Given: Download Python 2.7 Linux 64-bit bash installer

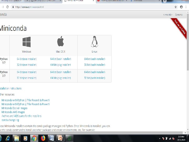Looking at the screenshot, I should pyautogui.click(x=94, y=72).
